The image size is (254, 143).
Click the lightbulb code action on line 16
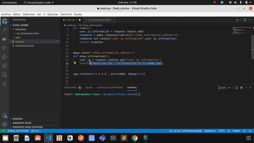[x=75, y=63]
